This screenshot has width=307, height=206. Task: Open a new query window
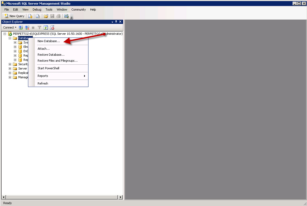pyautogui.click(x=14, y=16)
